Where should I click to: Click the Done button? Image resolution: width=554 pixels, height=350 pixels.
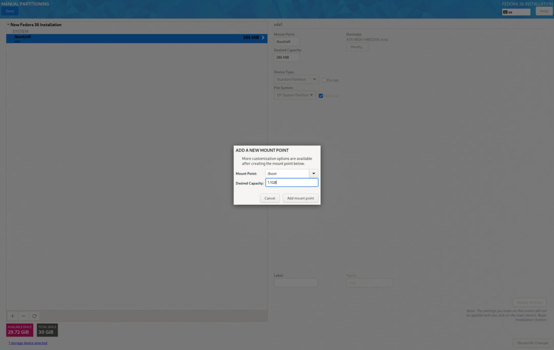pyautogui.click(x=10, y=11)
